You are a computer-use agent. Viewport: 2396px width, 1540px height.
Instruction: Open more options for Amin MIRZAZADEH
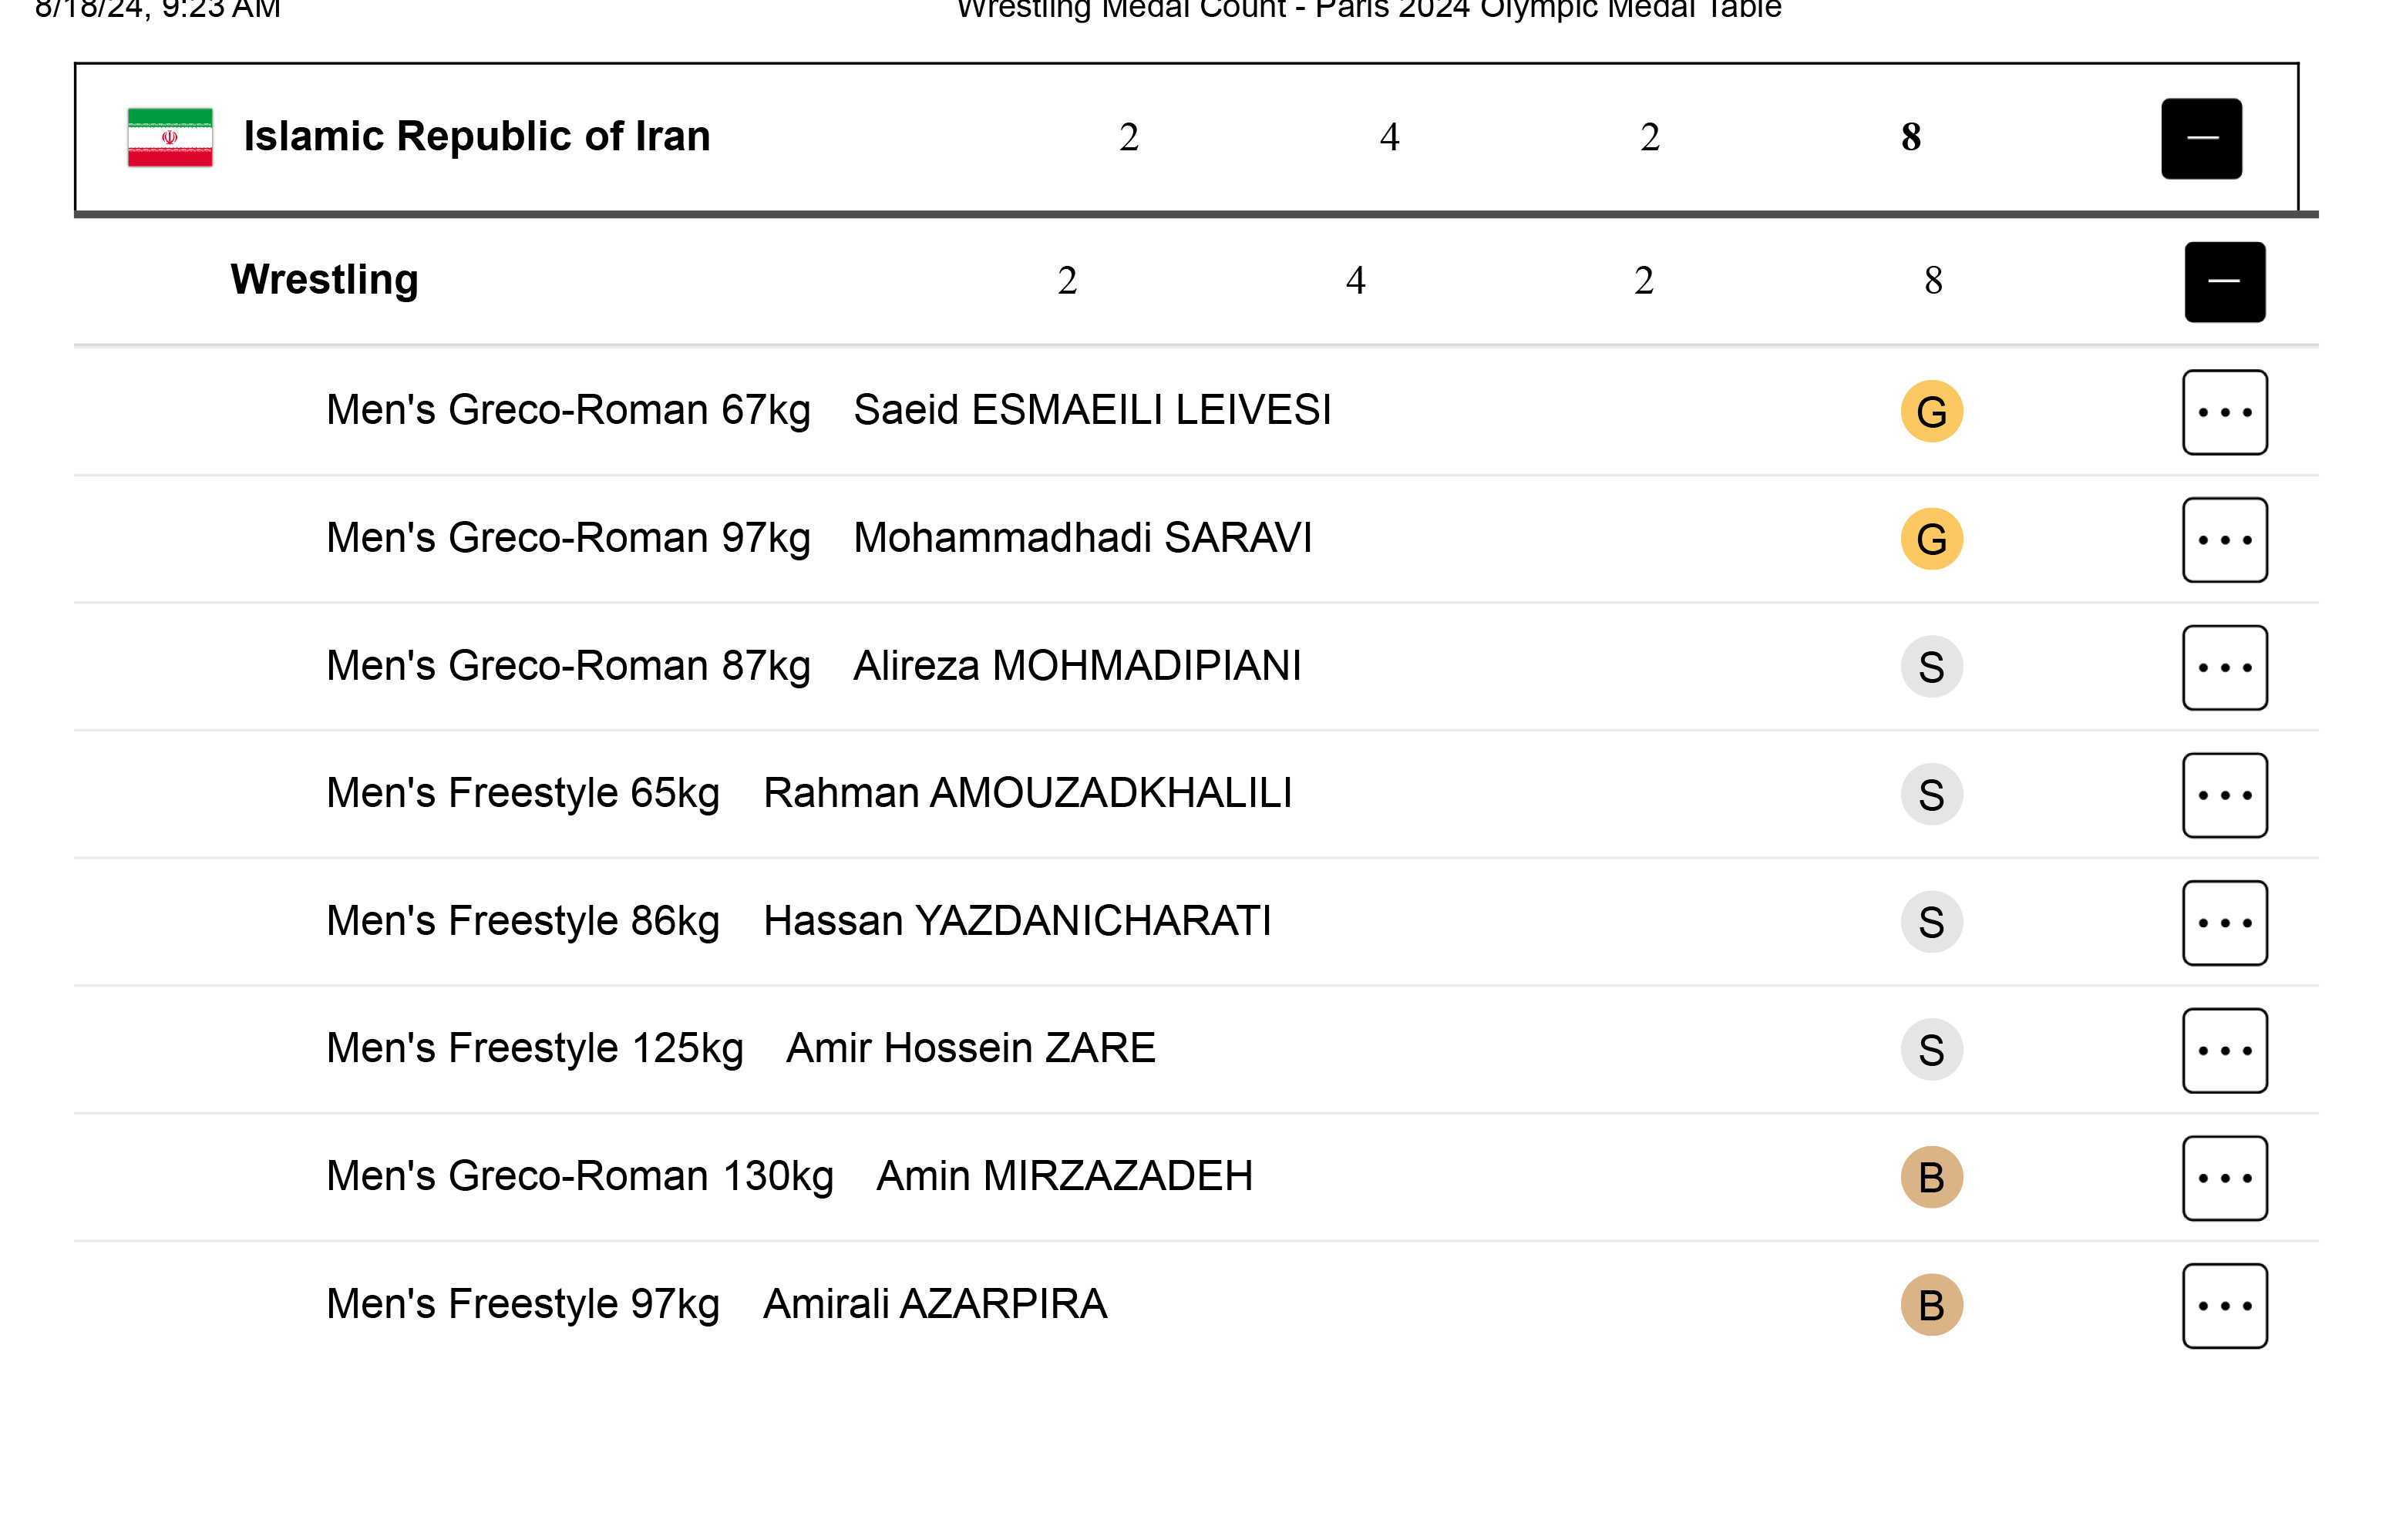click(2224, 1177)
